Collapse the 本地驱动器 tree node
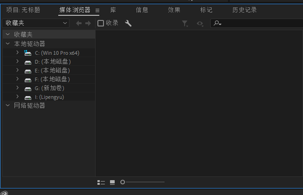This screenshot has width=303, height=195. pyautogui.click(x=7, y=44)
